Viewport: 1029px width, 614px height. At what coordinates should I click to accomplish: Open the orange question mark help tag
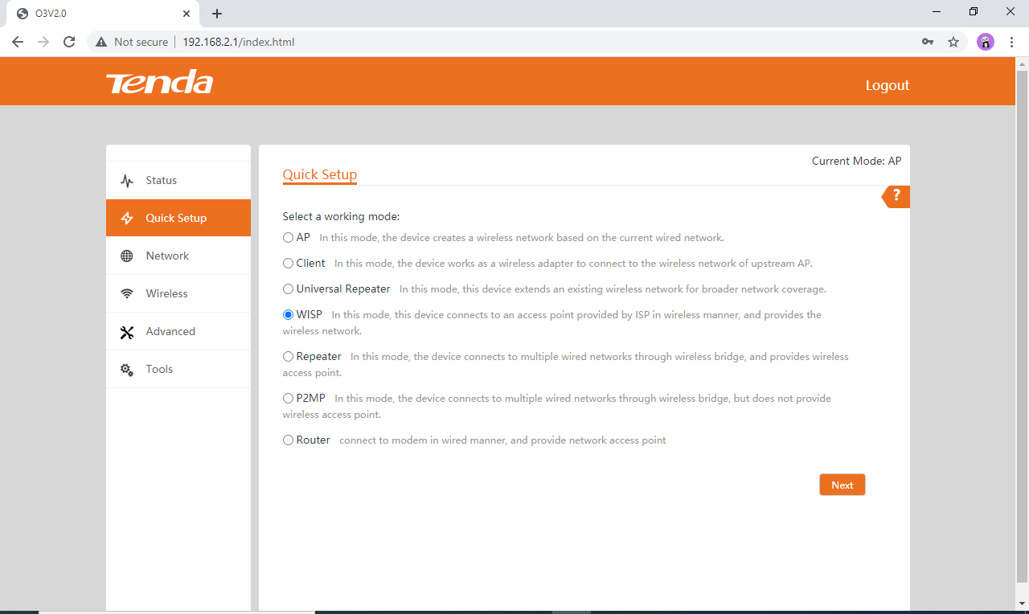click(896, 196)
